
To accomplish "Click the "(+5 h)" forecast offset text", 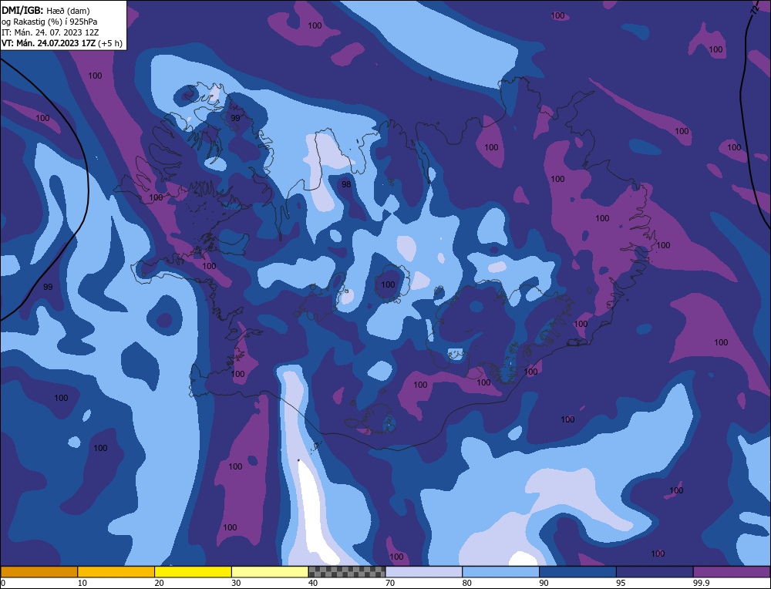I will tap(110, 43).
